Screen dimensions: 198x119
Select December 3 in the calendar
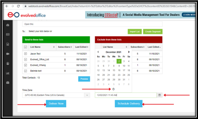(124, 61)
